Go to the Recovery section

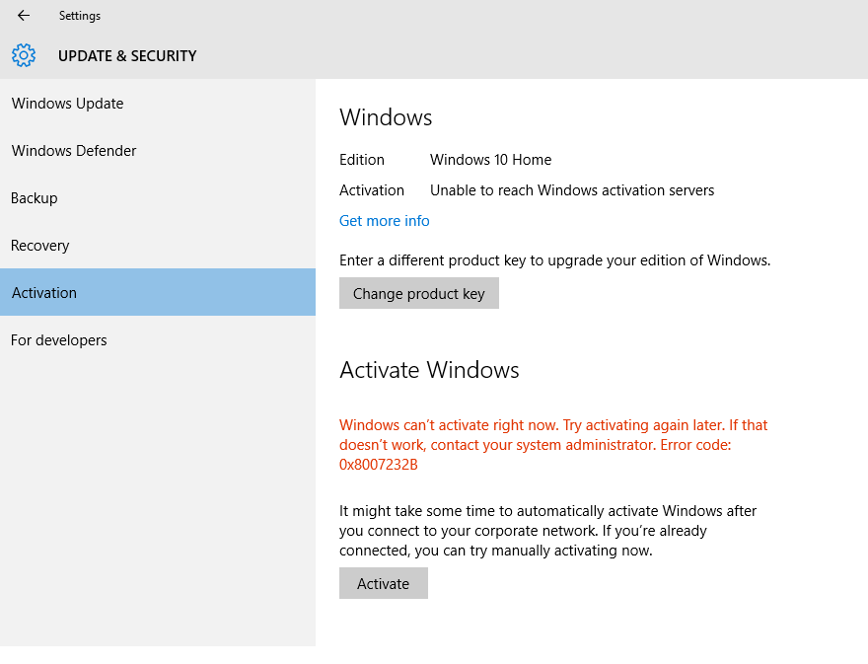click(158, 246)
